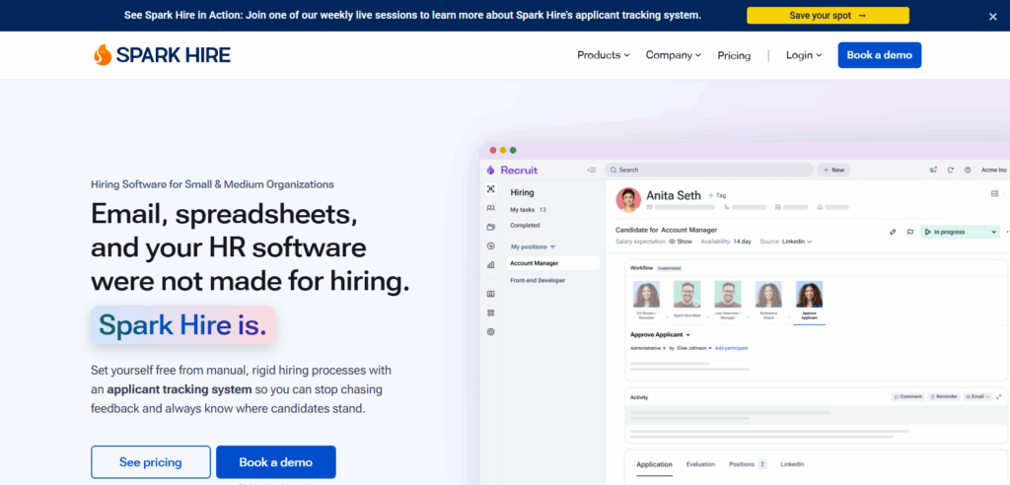
Task: Select the Spark Hire Meet workflow step
Action: point(686,299)
